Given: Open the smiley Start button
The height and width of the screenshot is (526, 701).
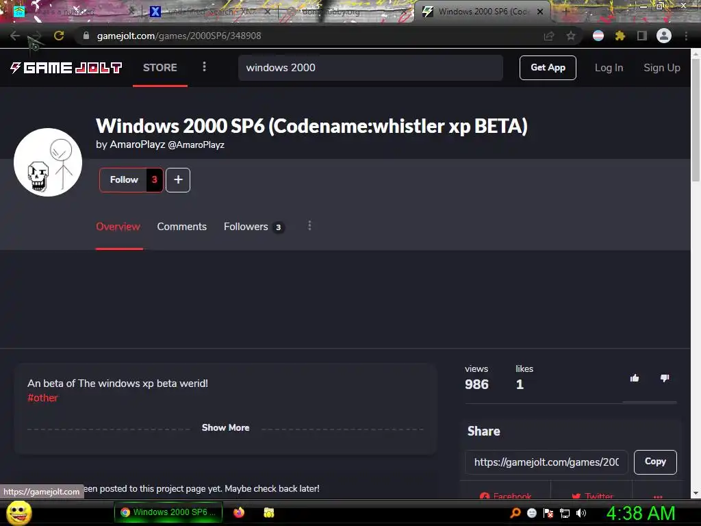Looking at the screenshot, I should [x=19, y=512].
